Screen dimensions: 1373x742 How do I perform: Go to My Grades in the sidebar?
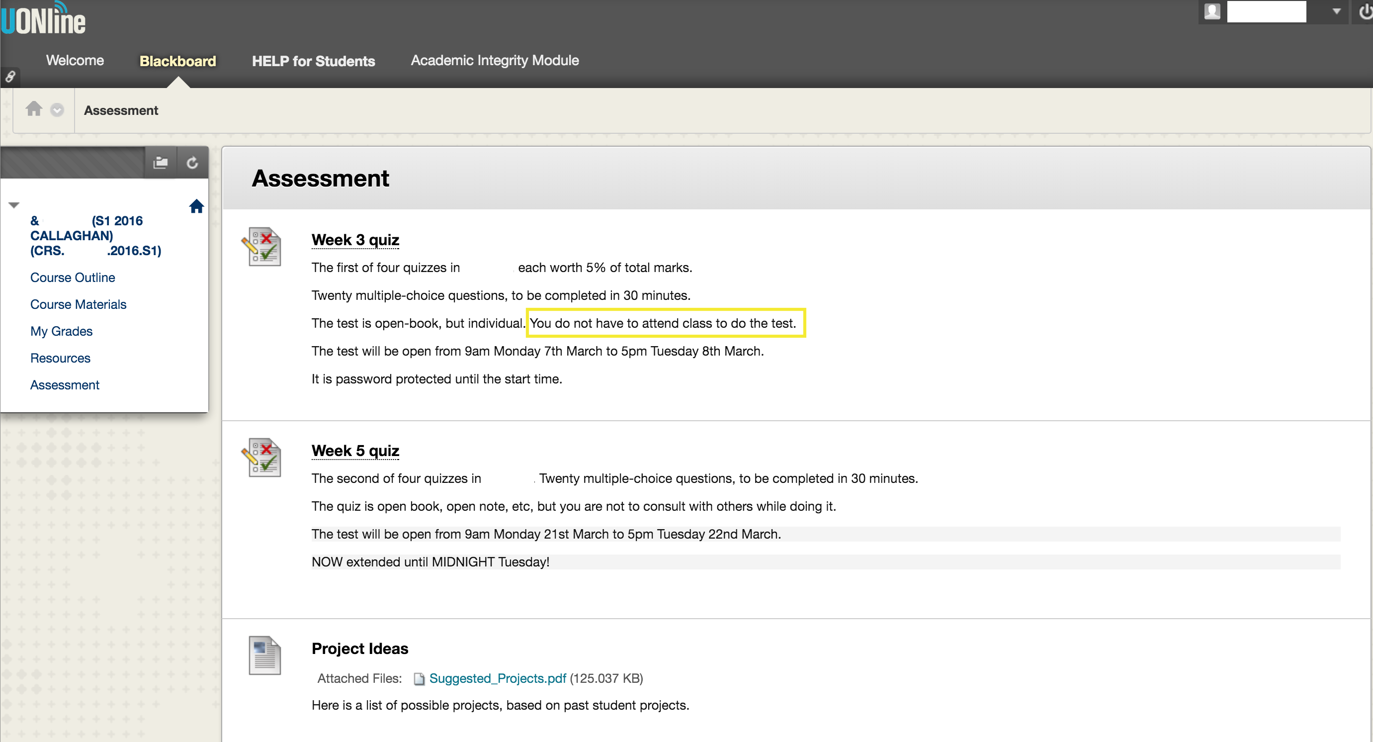click(61, 331)
